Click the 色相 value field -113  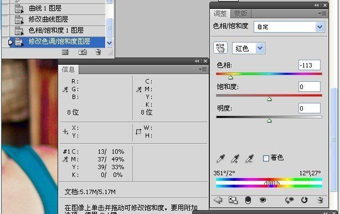click(x=310, y=65)
